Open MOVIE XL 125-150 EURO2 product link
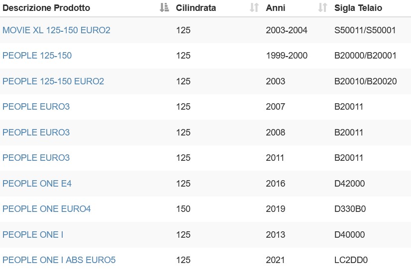The image size is (411, 269). (56, 30)
